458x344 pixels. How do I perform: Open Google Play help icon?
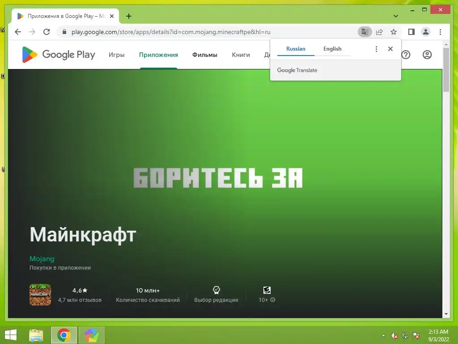[406, 55]
